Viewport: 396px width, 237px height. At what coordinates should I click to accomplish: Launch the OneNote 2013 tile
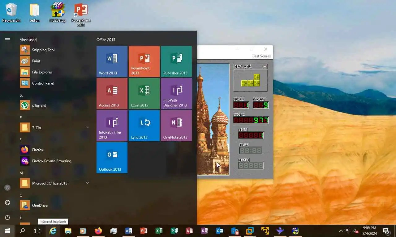(176, 126)
